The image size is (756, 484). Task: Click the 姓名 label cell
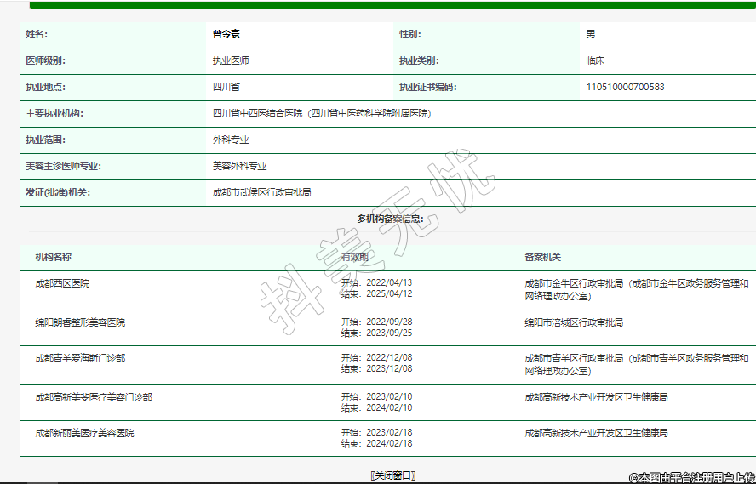pyautogui.click(x=37, y=35)
